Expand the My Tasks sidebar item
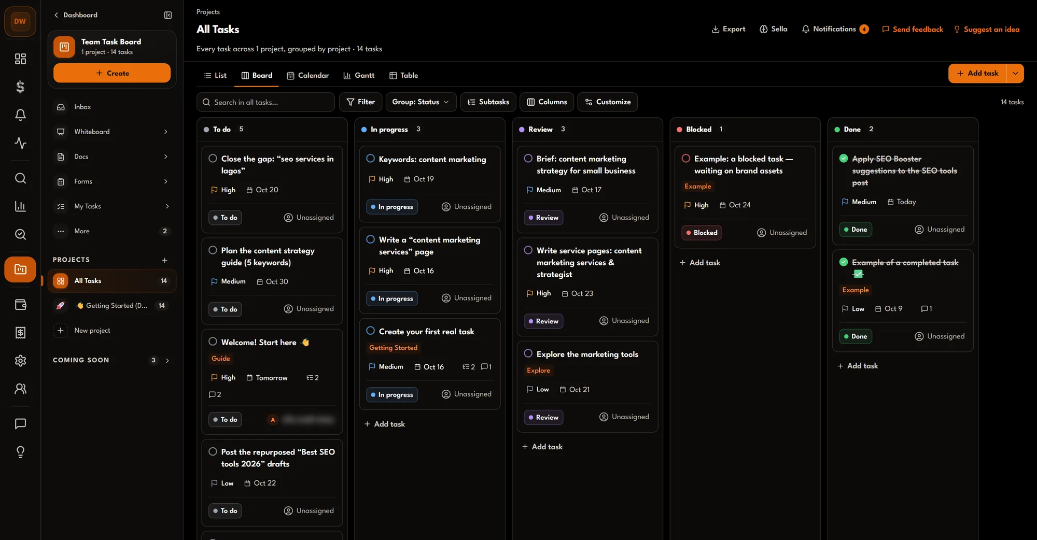1037x540 pixels. click(x=167, y=206)
